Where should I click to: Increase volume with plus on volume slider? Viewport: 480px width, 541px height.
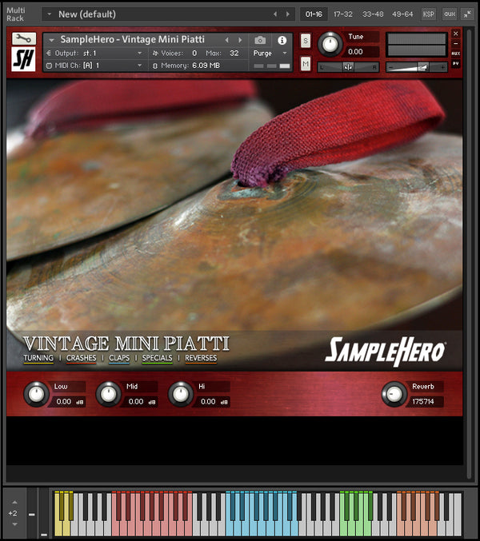click(442, 68)
